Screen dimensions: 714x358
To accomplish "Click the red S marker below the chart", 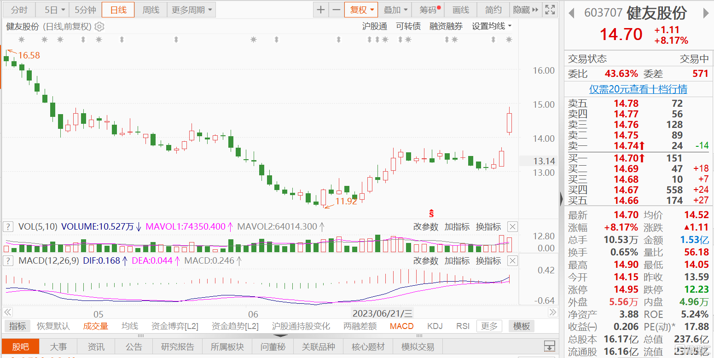I will [x=431, y=213].
